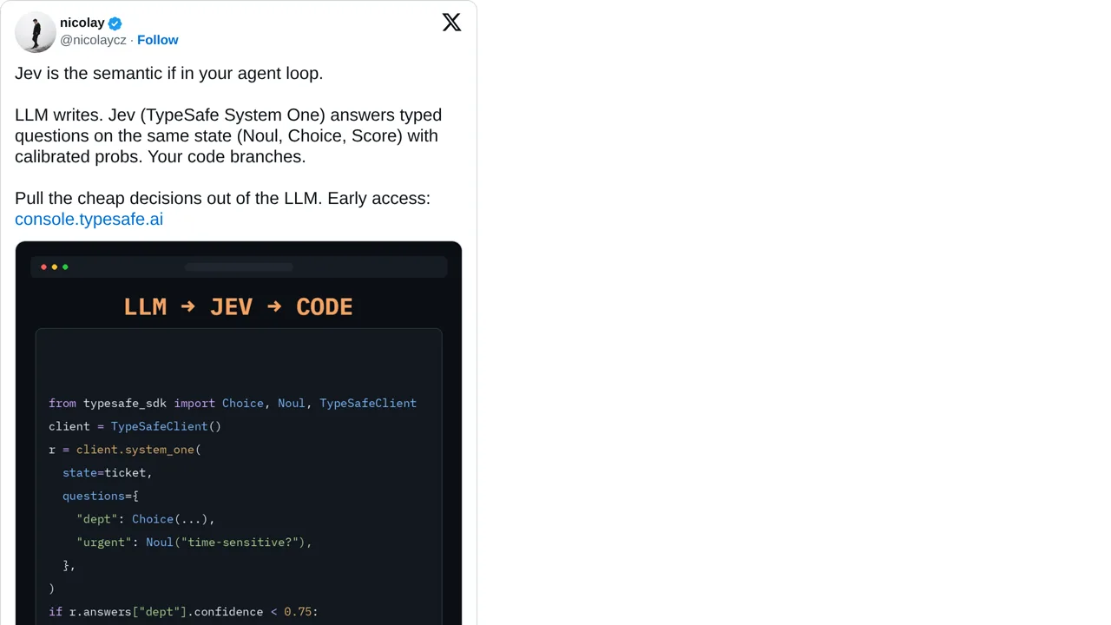Viewport: 1111px width, 625px height.
Task: Click the '"dept": Choice(...),' code line
Action: (x=145, y=519)
